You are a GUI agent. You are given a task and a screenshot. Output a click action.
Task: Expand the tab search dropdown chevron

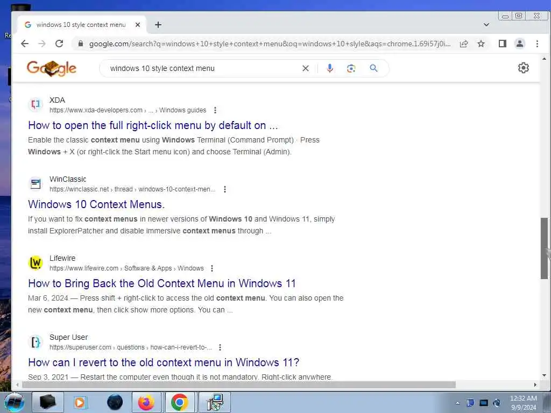click(x=486, y=25)
